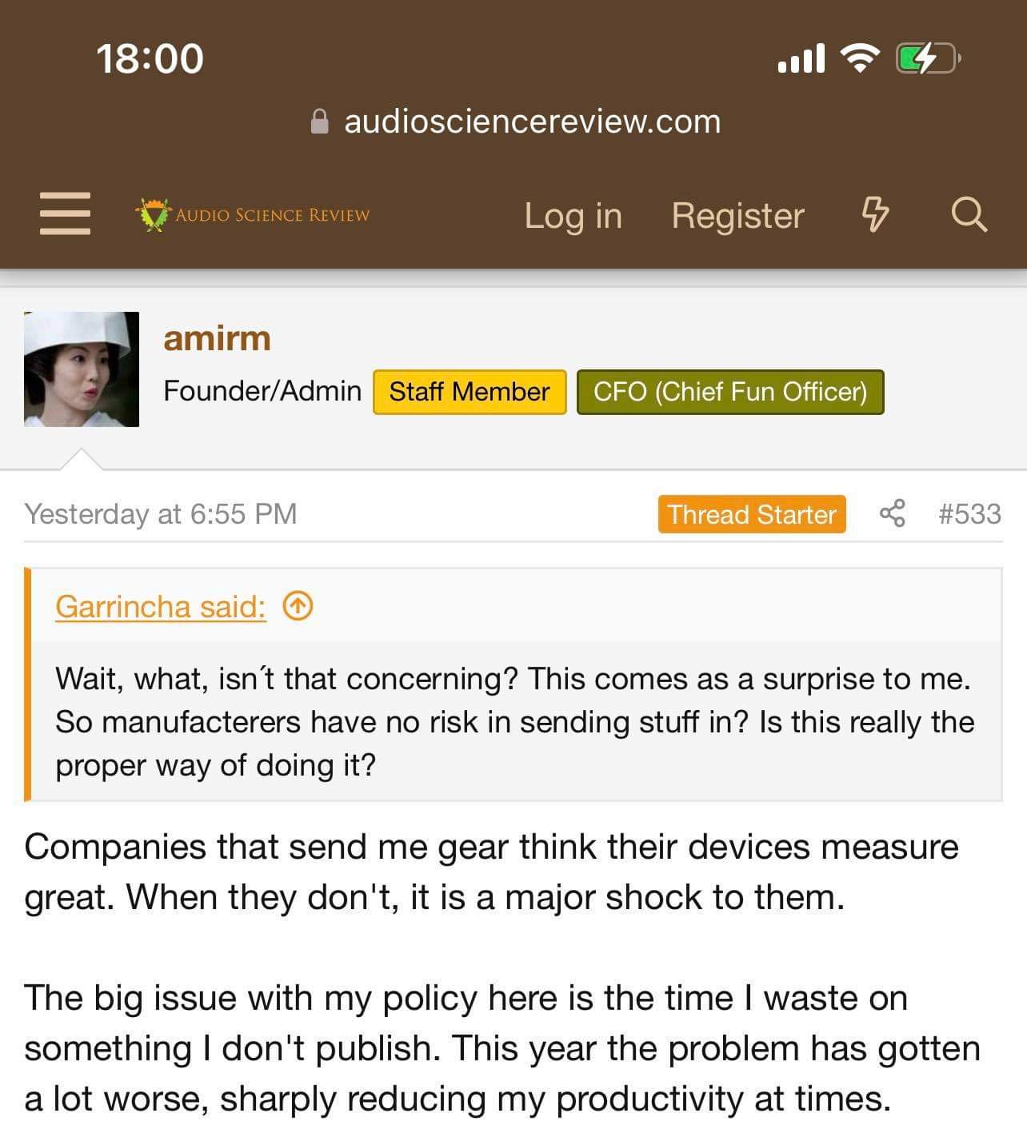Tap the Wi-Fi status icon
Viewport: 1027px width, 1145px height.
[x=859, y=58]
